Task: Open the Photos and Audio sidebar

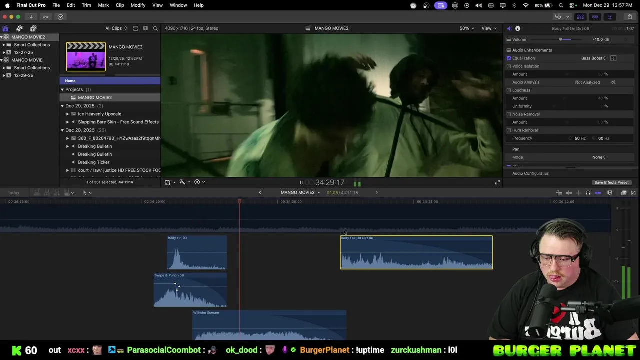Action: (x=19, y=28)
